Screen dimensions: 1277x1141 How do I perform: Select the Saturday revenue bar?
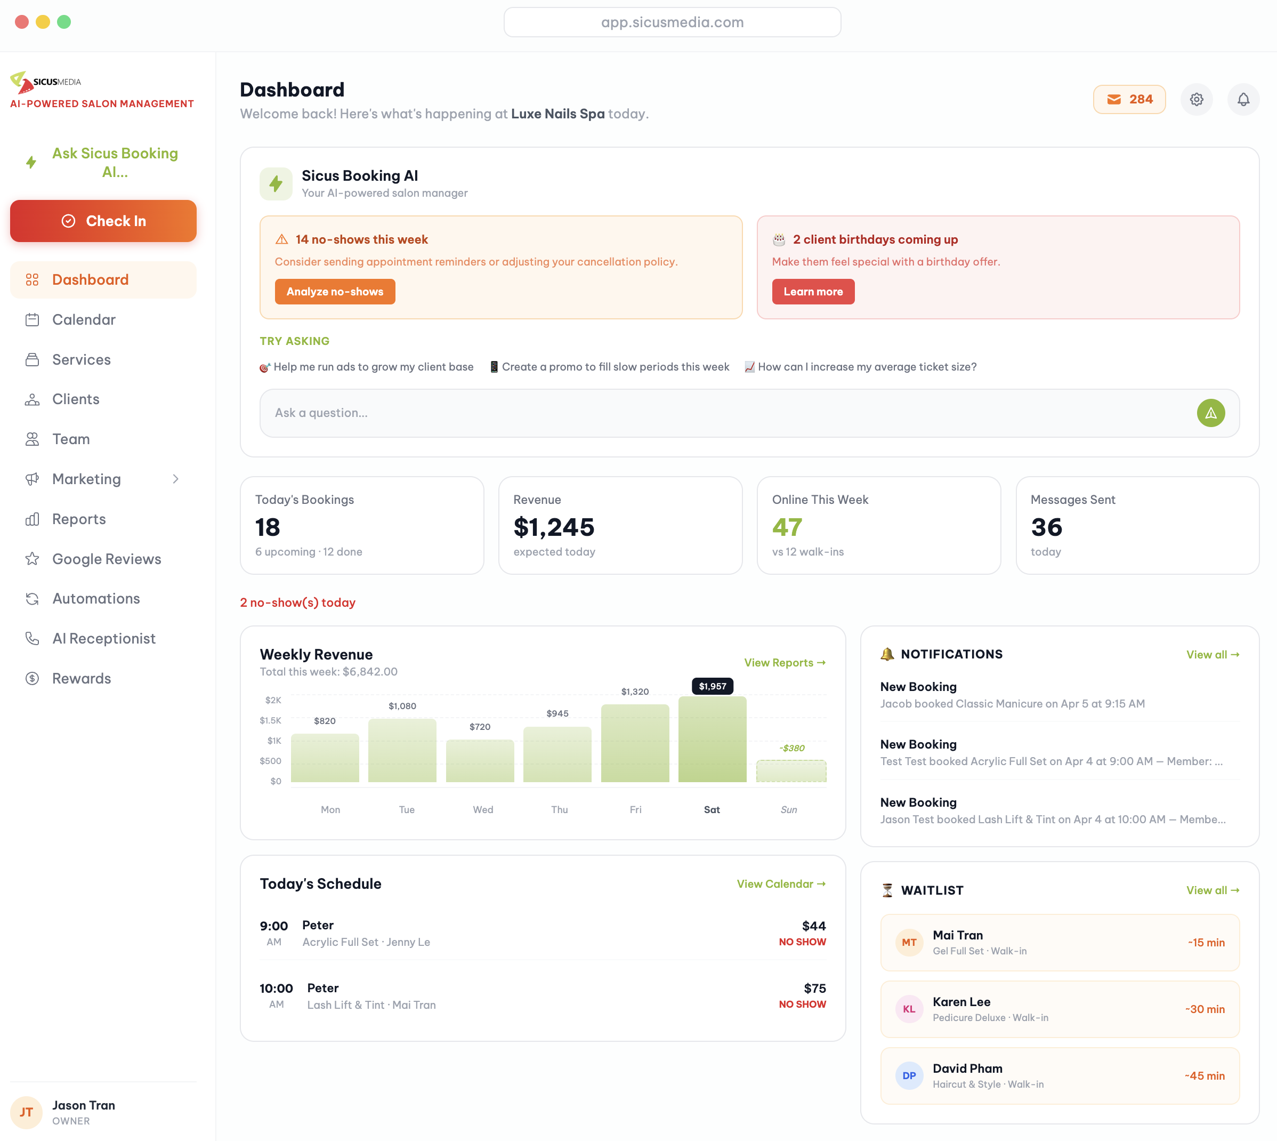(713, 740)
